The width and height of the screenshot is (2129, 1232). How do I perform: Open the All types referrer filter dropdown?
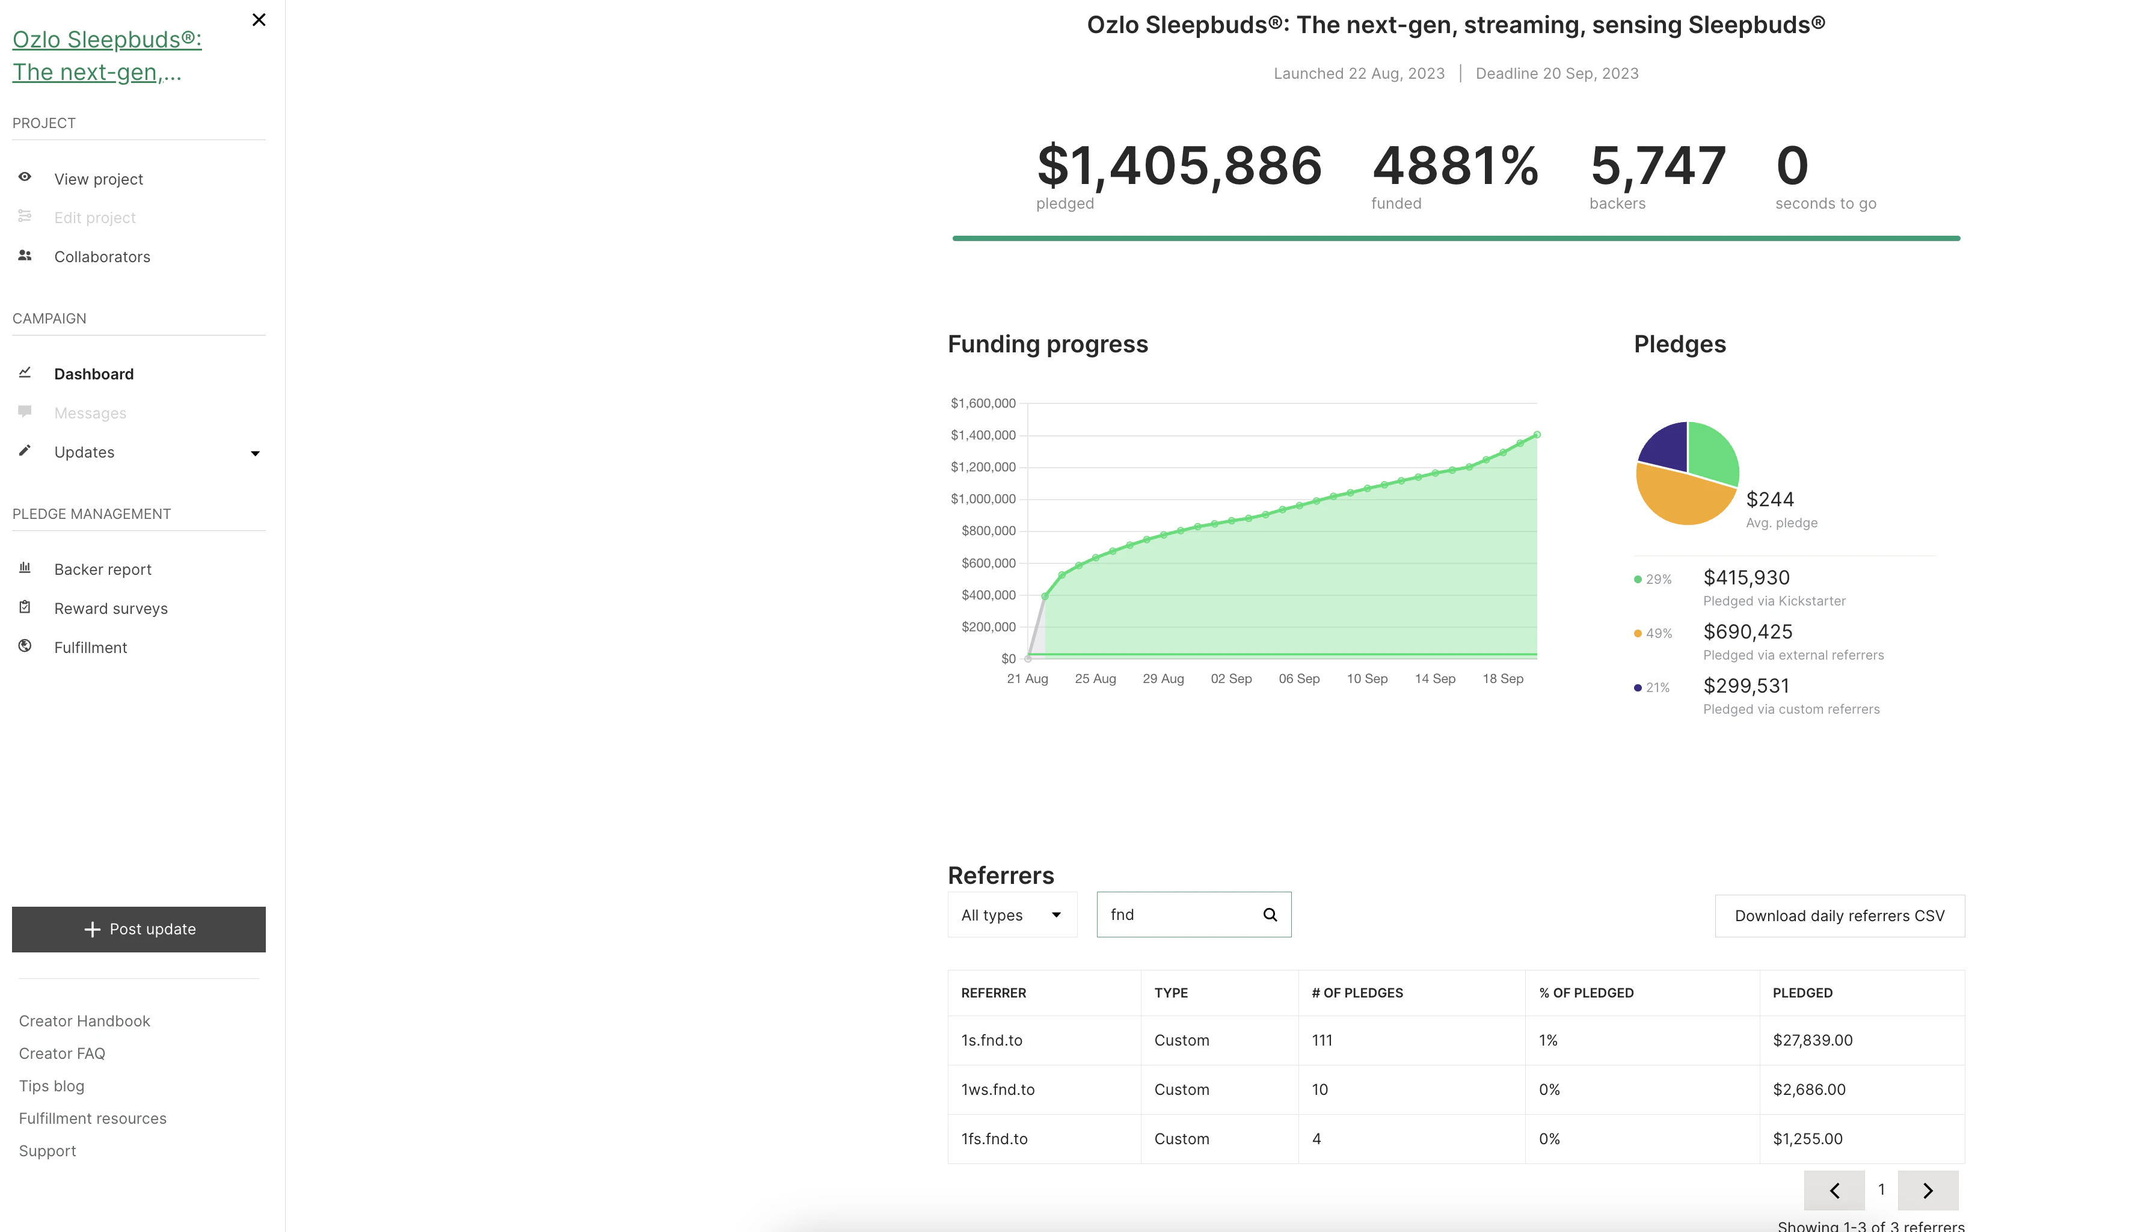tap(1012, 915)
